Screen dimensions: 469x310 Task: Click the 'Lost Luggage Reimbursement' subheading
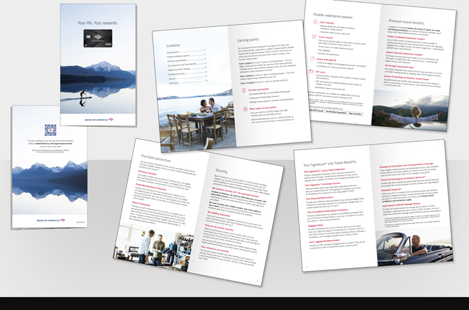(x=324, y=241)
